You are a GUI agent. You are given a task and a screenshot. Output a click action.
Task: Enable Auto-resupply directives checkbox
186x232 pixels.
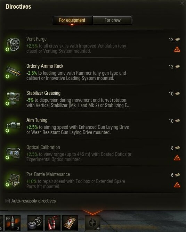[8, 201]
